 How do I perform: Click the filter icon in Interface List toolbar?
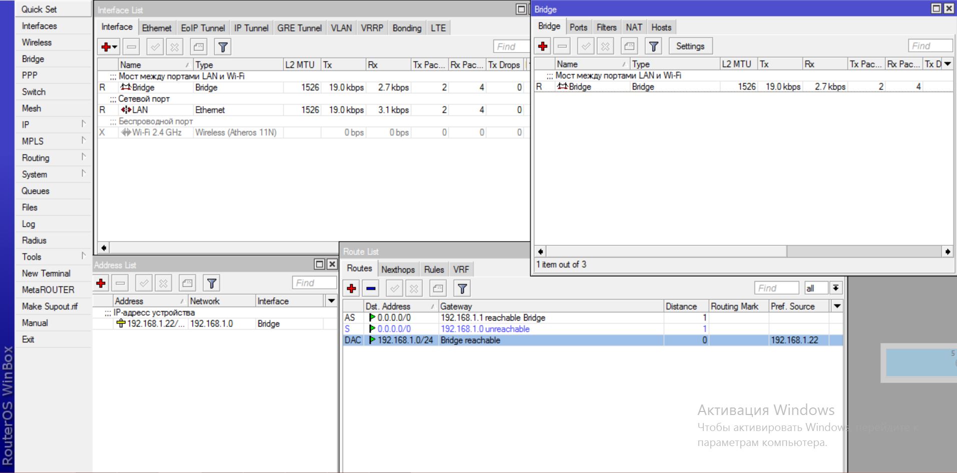tap(223, 47)
